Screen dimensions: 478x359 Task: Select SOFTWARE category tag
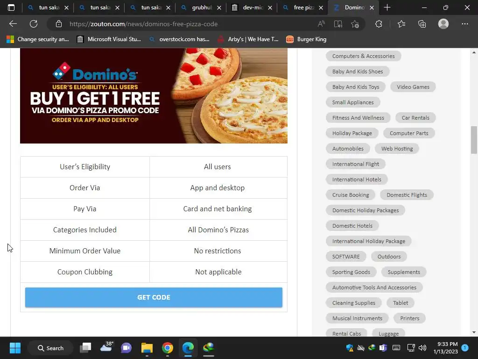click(346, 257)
